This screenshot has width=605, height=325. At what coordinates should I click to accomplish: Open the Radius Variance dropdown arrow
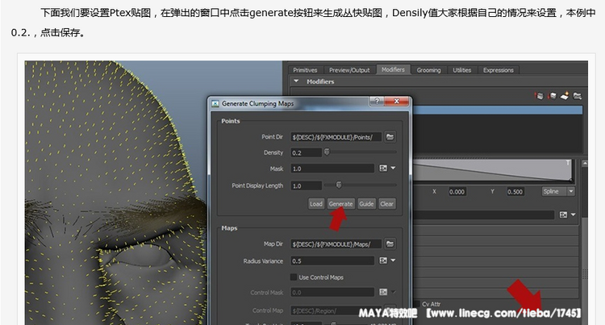click(393, 260)
